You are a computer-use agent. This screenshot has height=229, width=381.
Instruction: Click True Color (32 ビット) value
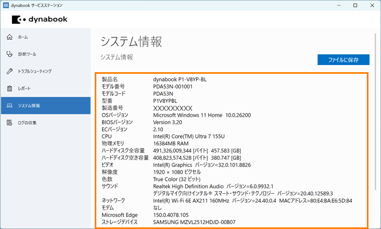tap(177, 179)
